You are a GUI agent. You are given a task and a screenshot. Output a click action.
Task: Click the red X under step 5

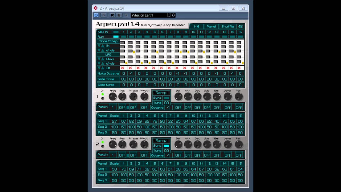(153, 68)
